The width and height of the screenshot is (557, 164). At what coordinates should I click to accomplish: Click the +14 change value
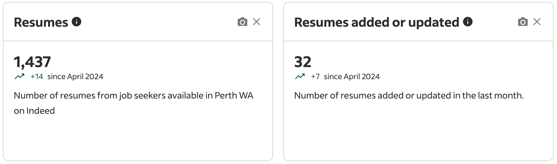[37, 77]
